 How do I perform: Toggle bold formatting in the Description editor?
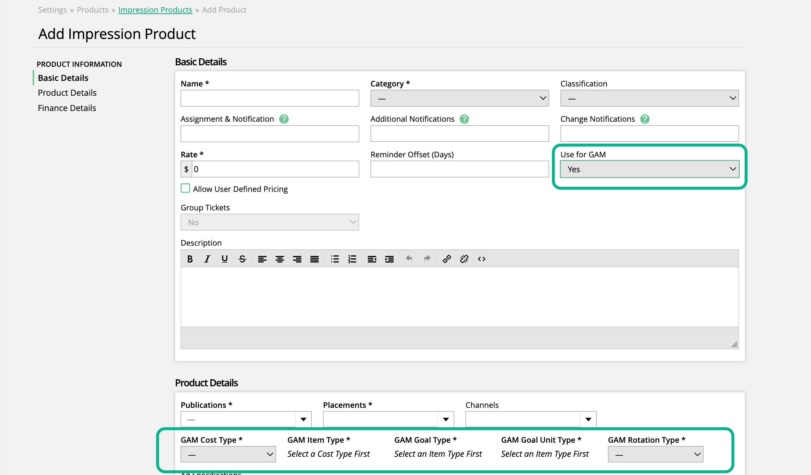[190, 259]
